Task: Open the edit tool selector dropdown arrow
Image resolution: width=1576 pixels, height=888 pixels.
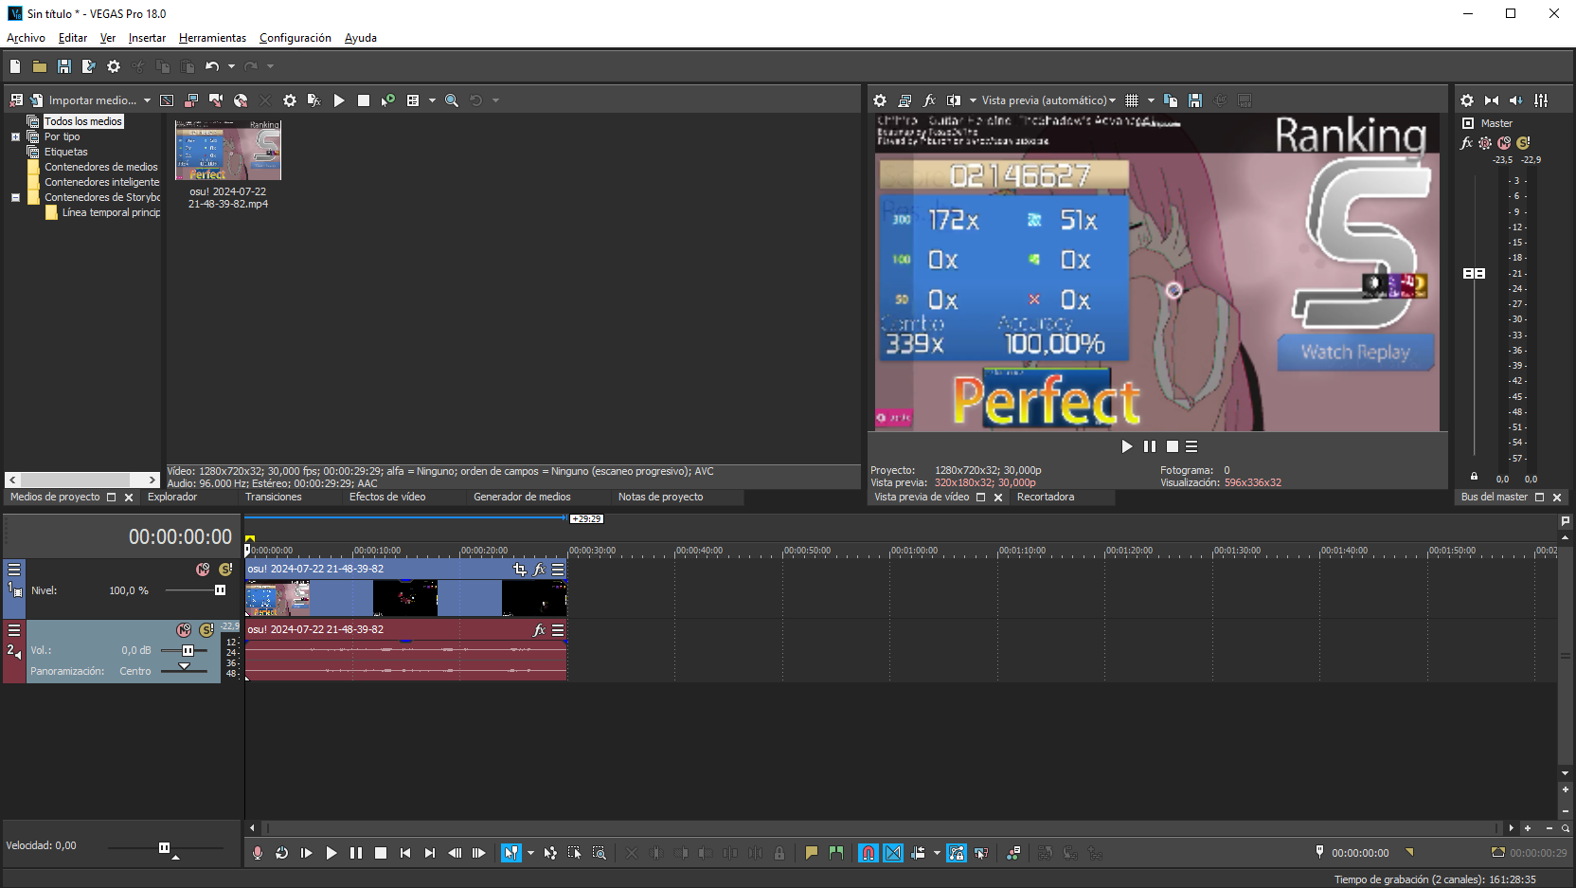Action: point(530,853)
